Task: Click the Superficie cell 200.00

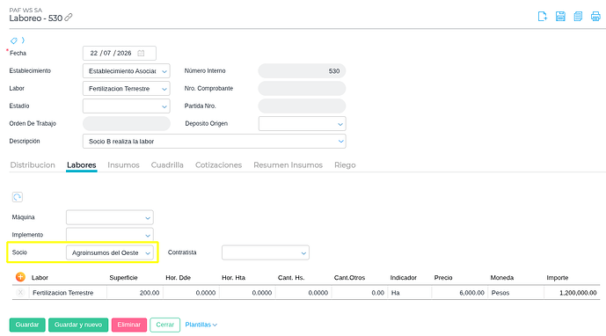Action: point(135,293)
